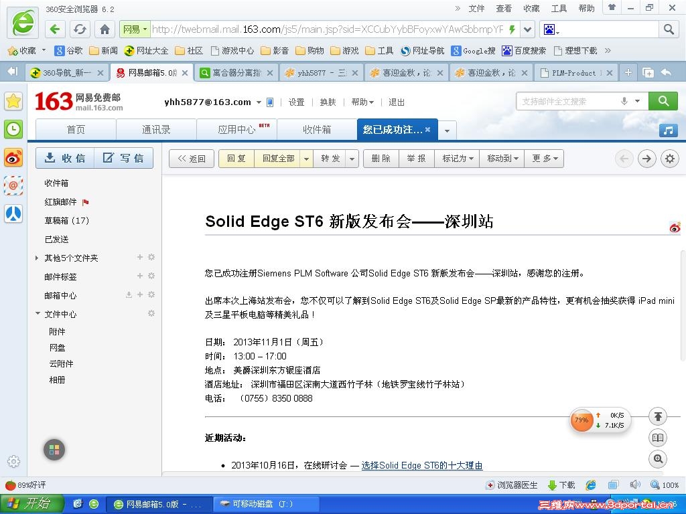Switch to the 收件箱 mail tab

(317, 130)
